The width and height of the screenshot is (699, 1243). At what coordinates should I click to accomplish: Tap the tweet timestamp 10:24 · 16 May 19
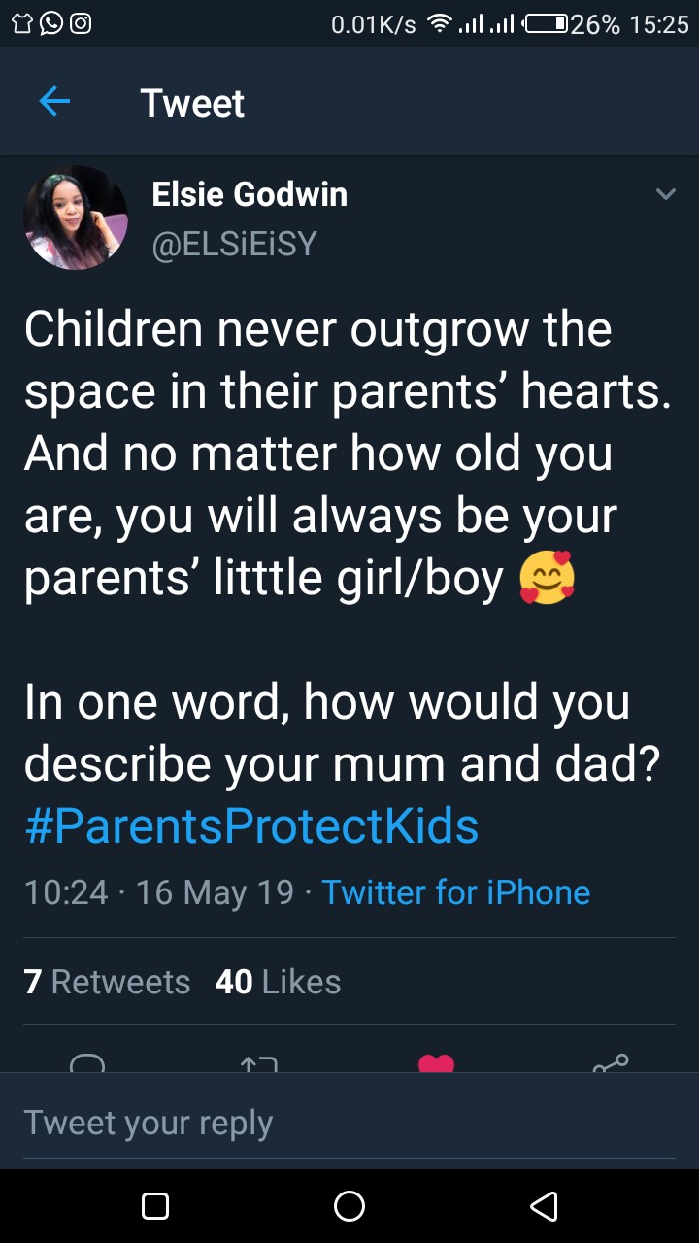pos(158,891)
